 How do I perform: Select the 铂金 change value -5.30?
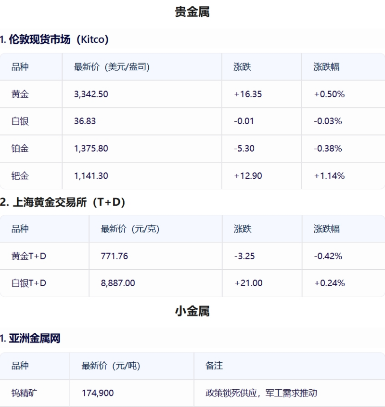[244, 148]
